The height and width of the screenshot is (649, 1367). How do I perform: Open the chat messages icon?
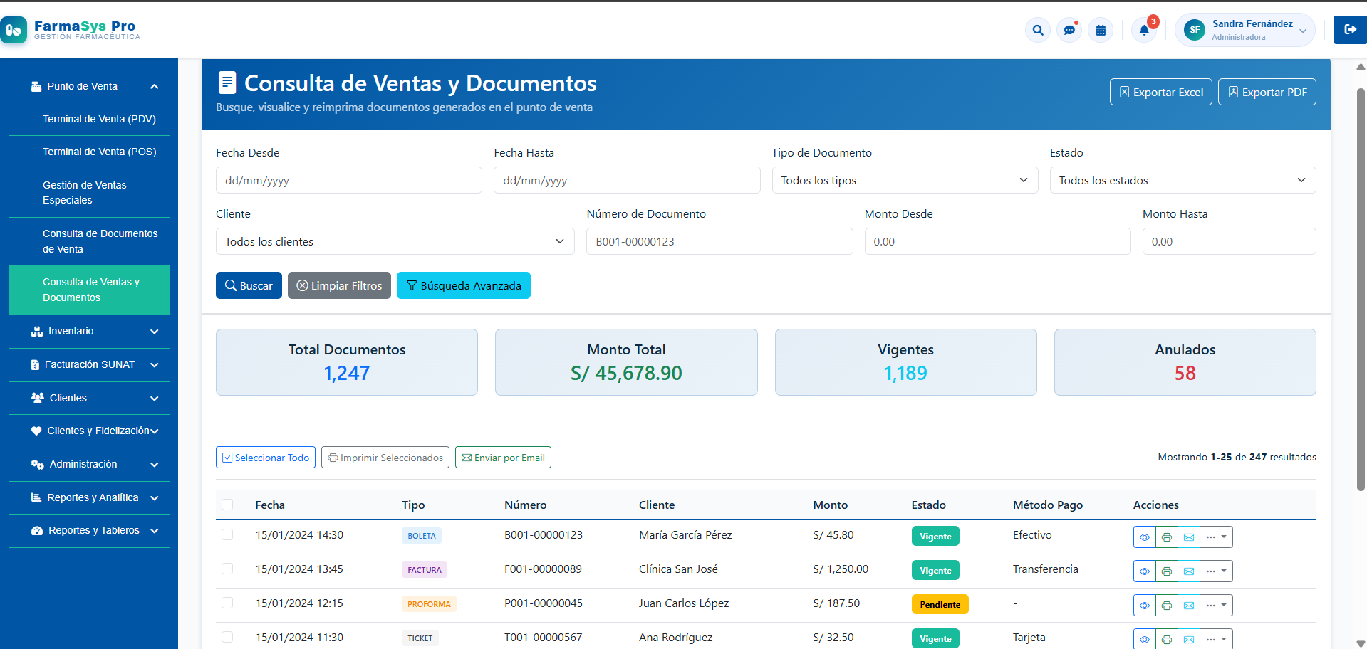coord(1069,30)
